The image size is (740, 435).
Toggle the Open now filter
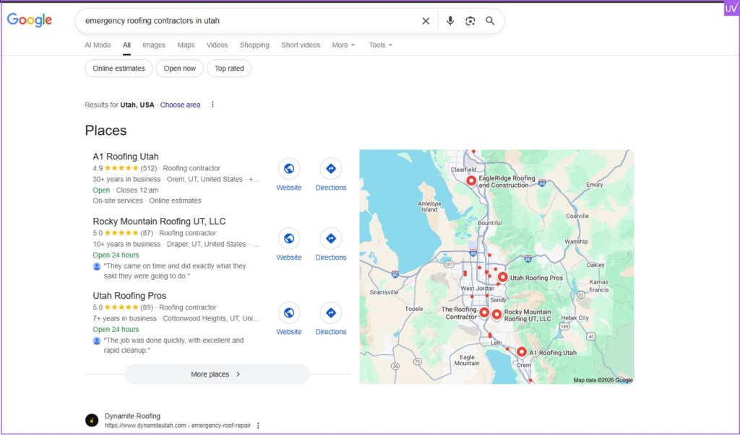(179, 69)
